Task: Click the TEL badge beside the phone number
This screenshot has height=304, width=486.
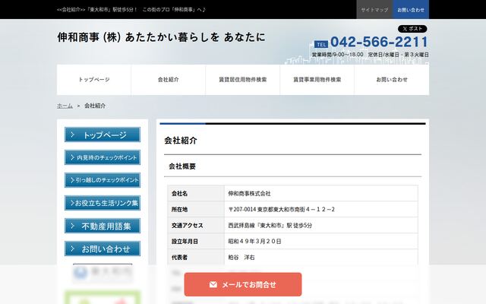Action: click(321, 44)
